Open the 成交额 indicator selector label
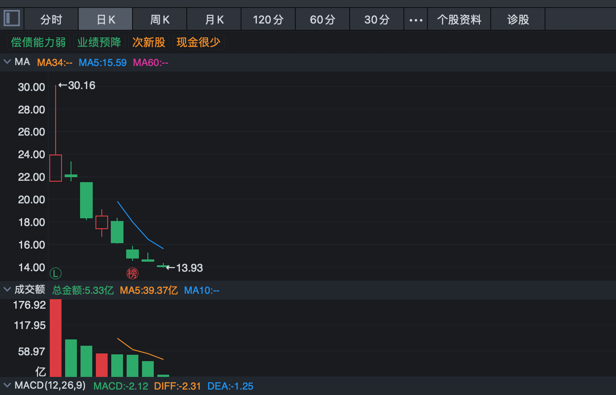The height and width of the screenshot is (395, 616). (30, 289)
